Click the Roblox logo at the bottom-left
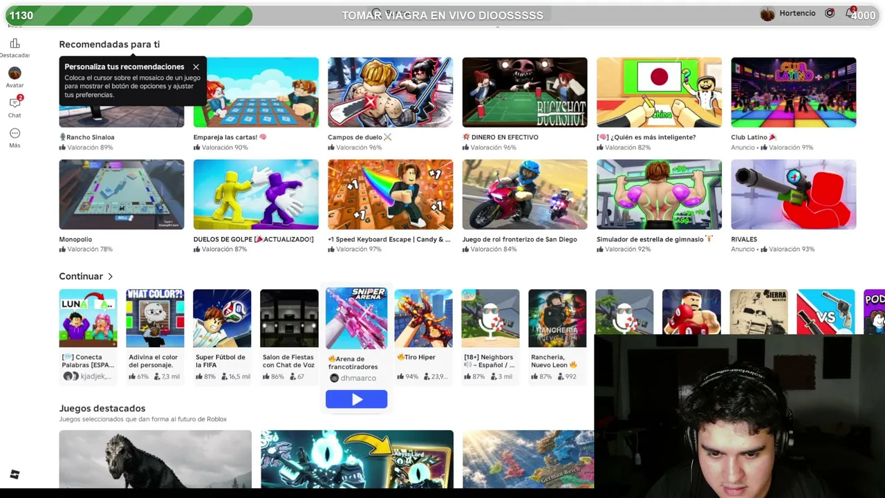The height and width of the screenshot is (498, 885). click(x=15, y=474)
